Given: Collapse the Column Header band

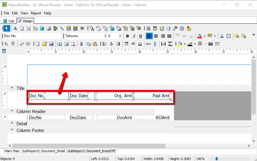Looking at the screenshot, I should click(x=12, y=111).
